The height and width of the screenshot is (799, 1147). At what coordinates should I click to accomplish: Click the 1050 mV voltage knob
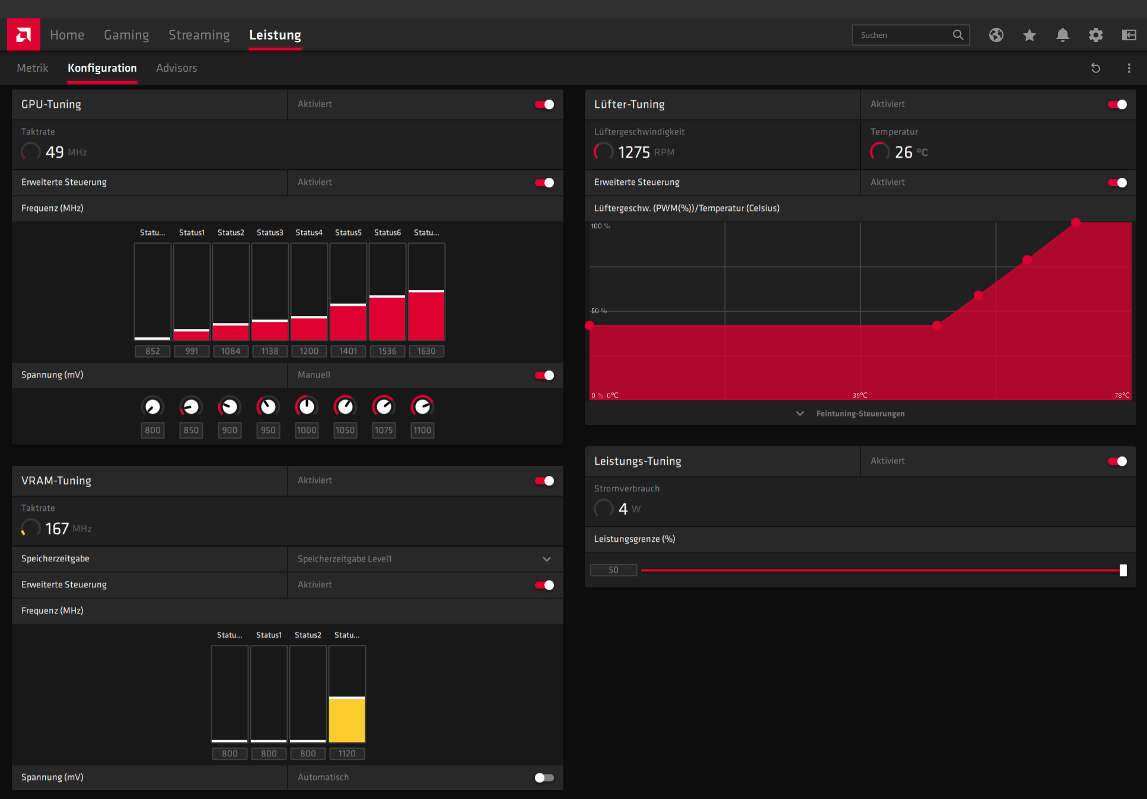(345, 407)
